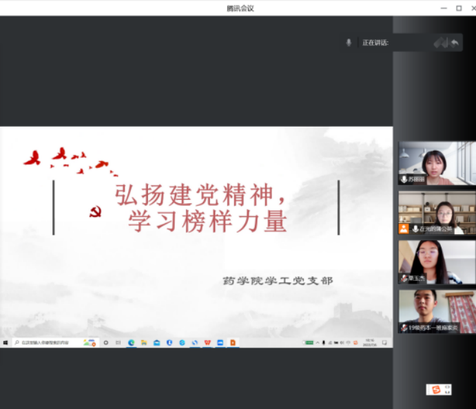Click the taskbar search box in shared screen
Image resolution: width=476 pixels, height=409 pixels.
click(x=48, y=342)
